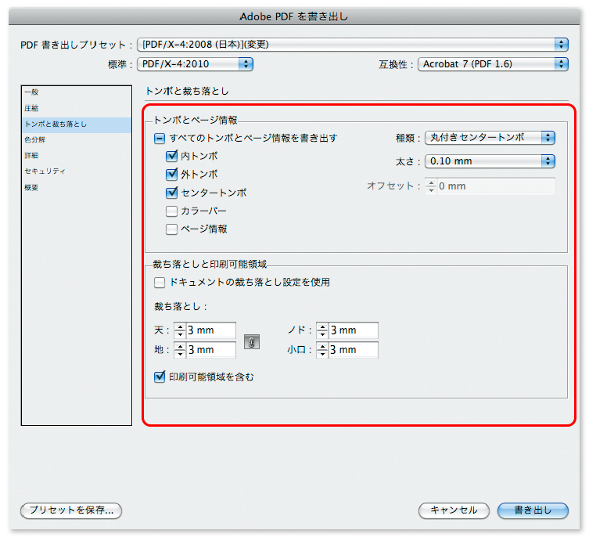This screenshot has width=589, height=541.
Task: Enable the ページ情報 checkbox
Action: pyautogui.click(x=171, y=229)
